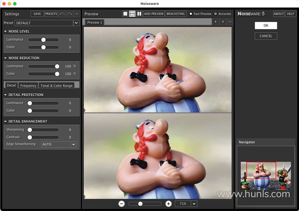
Task: Click Noise Reduction Luminance value 100
Action: click(68, 66)
